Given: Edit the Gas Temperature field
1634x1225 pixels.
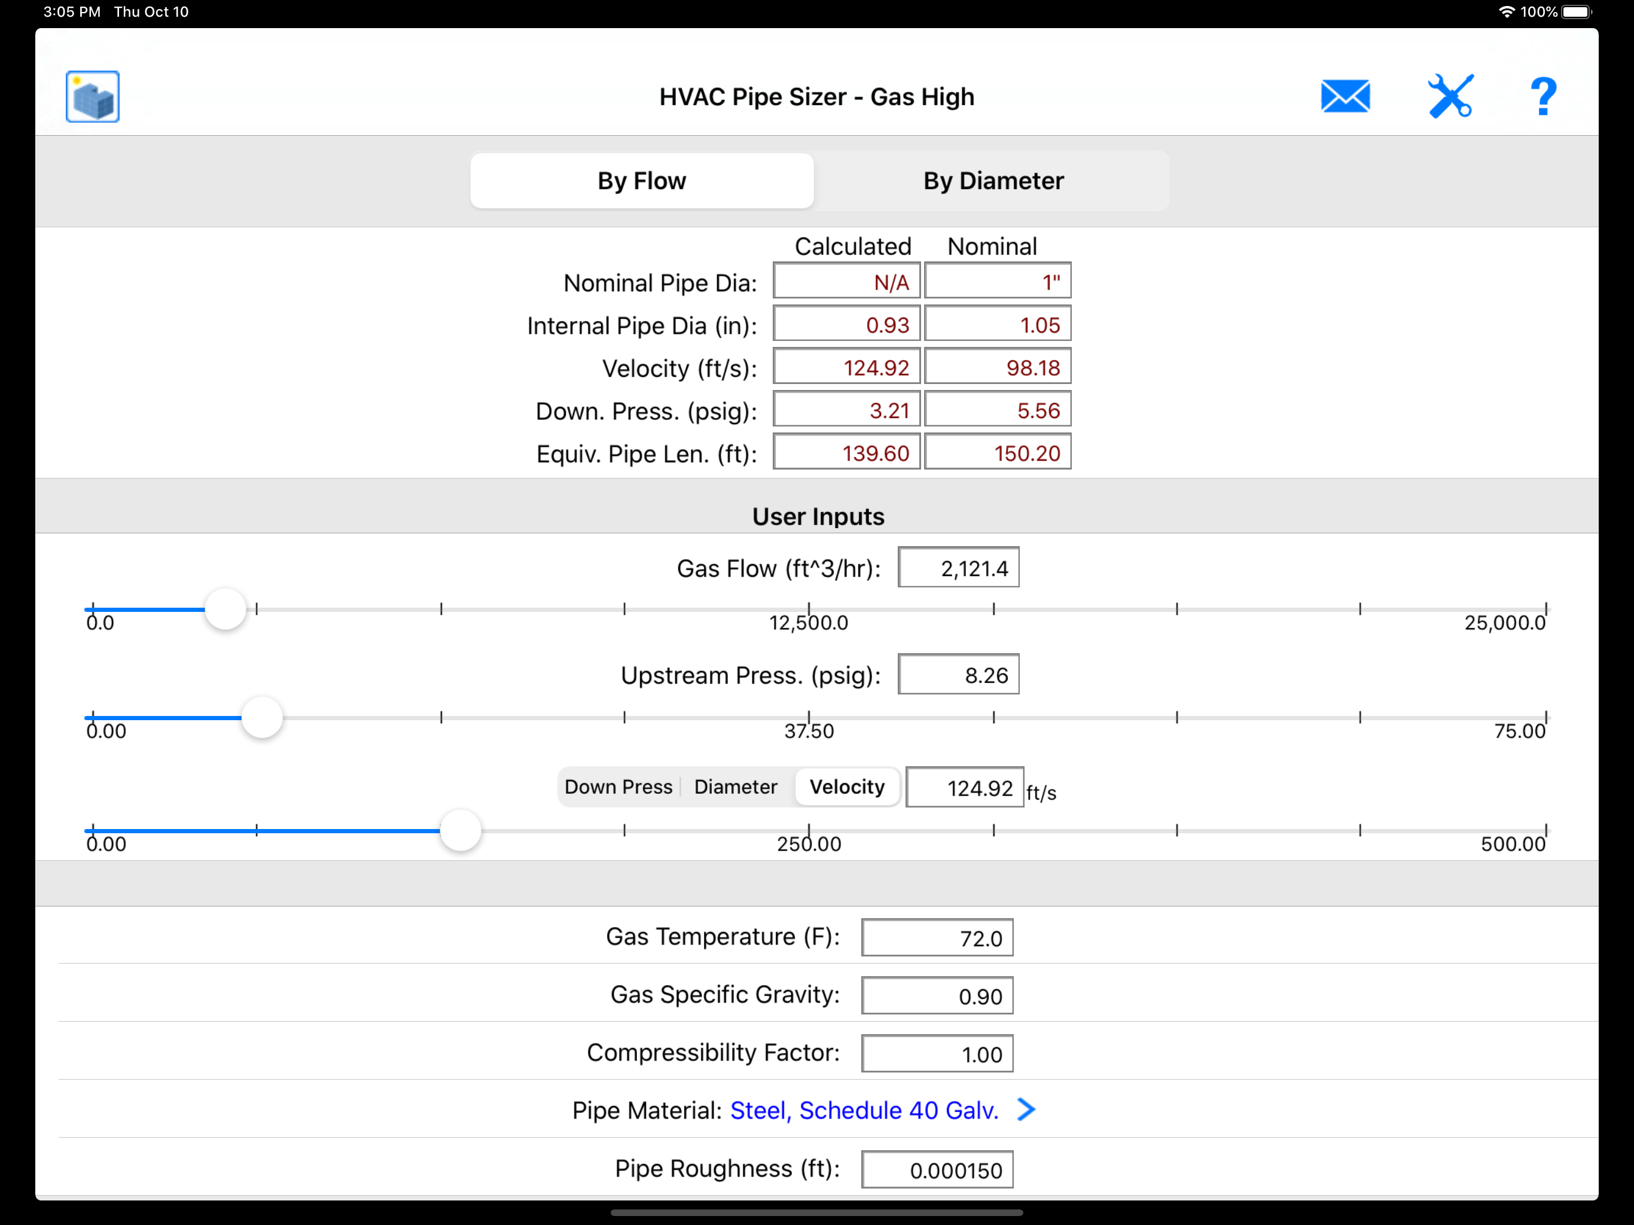Looking at the screenshot, I should (x=937, y=937).
